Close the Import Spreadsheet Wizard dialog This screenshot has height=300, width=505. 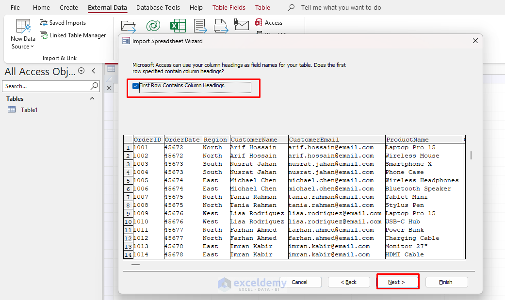click(x=475, y=41)
